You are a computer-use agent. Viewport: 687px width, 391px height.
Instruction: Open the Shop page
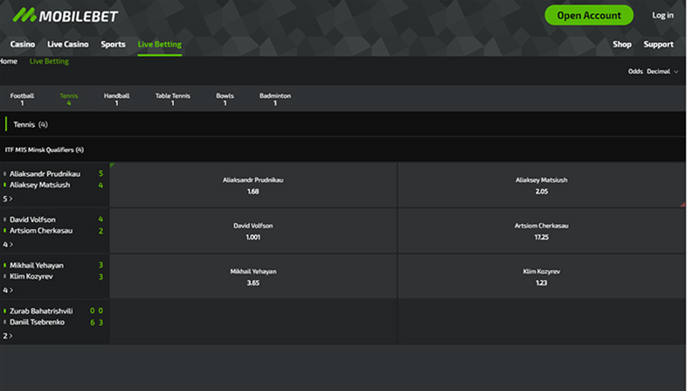click(x=621, y=45)
